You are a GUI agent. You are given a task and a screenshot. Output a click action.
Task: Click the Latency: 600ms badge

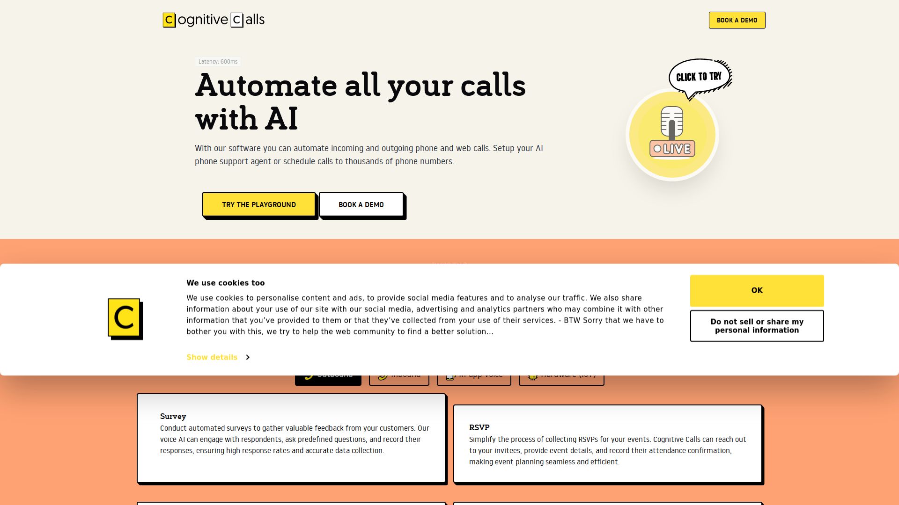point(218,61)
